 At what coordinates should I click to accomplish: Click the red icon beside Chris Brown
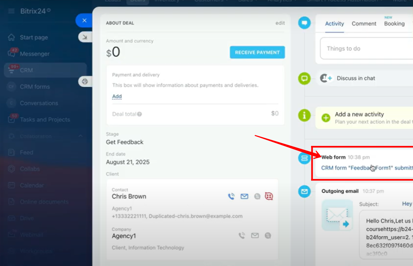point(269,196)
